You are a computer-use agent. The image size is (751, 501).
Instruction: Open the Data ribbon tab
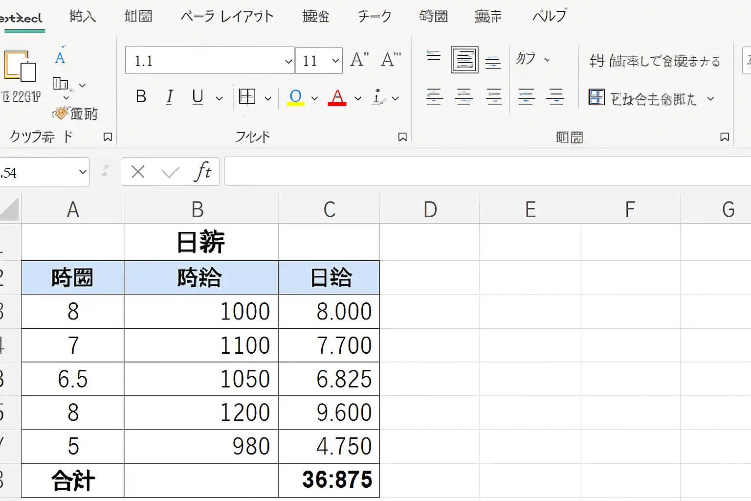[375, 17]
